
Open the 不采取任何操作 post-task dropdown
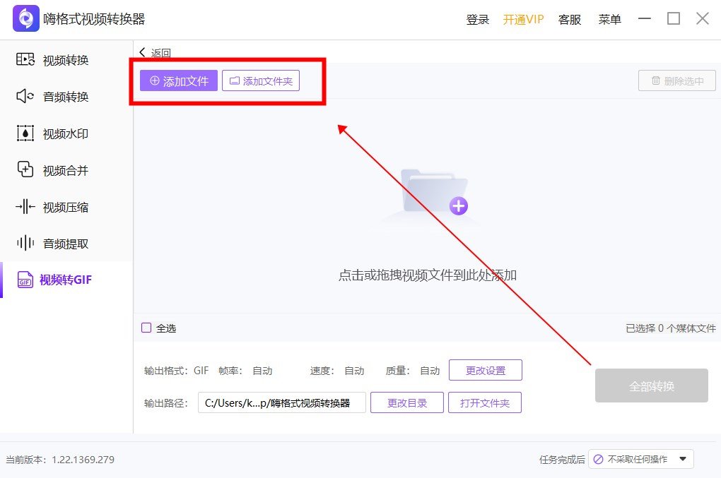pos(640,459)
